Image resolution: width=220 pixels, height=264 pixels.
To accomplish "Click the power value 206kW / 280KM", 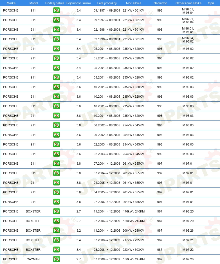I will point(133,231).
